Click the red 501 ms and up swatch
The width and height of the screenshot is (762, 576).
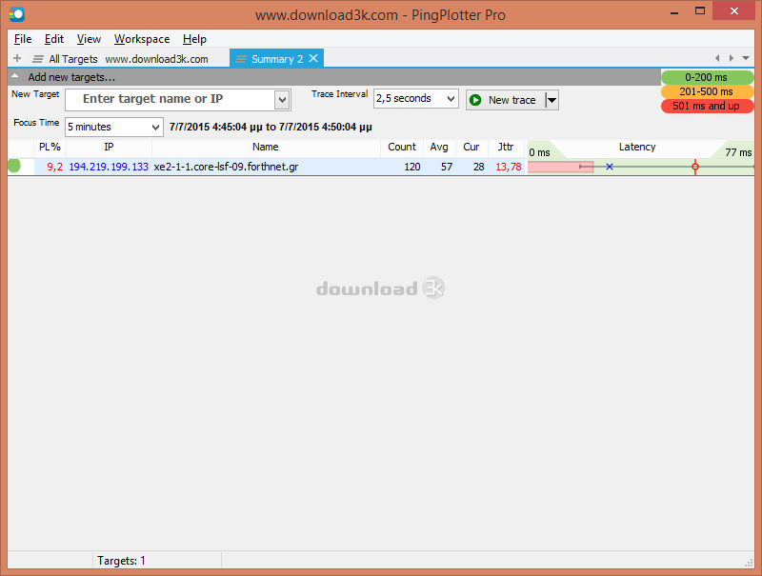(x=707, y=106)
